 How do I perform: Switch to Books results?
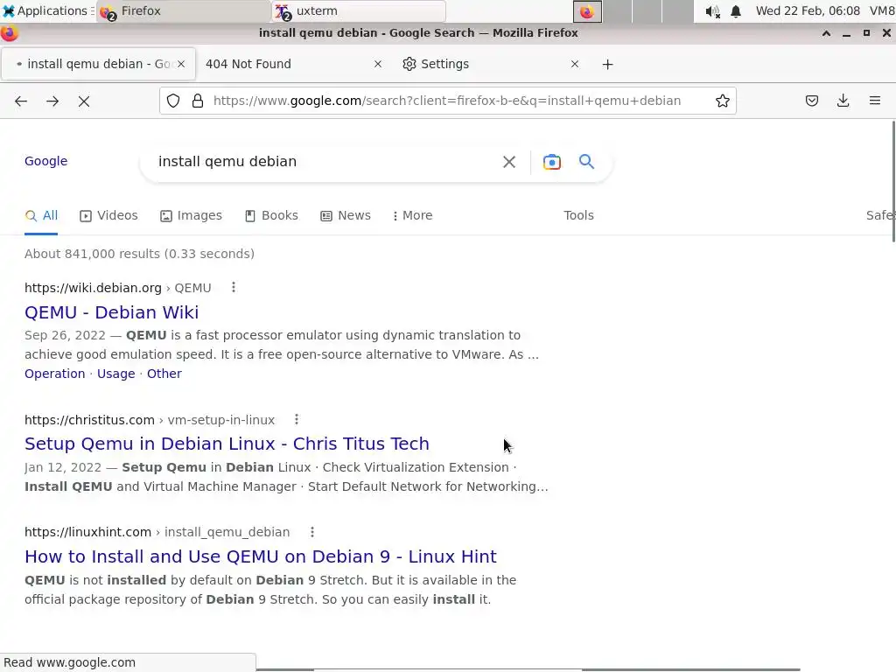click(x=271, y=216)
